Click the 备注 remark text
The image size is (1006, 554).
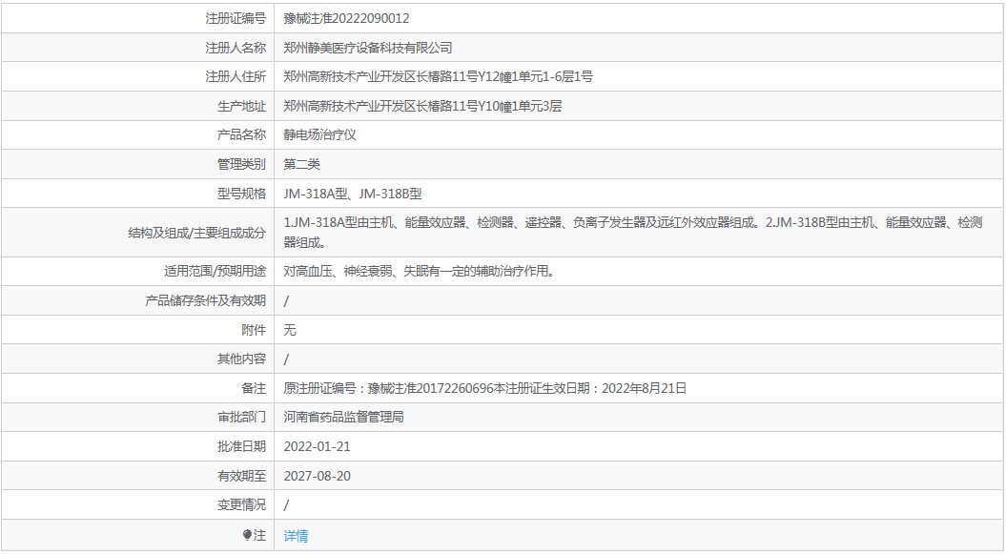point(485,389)
